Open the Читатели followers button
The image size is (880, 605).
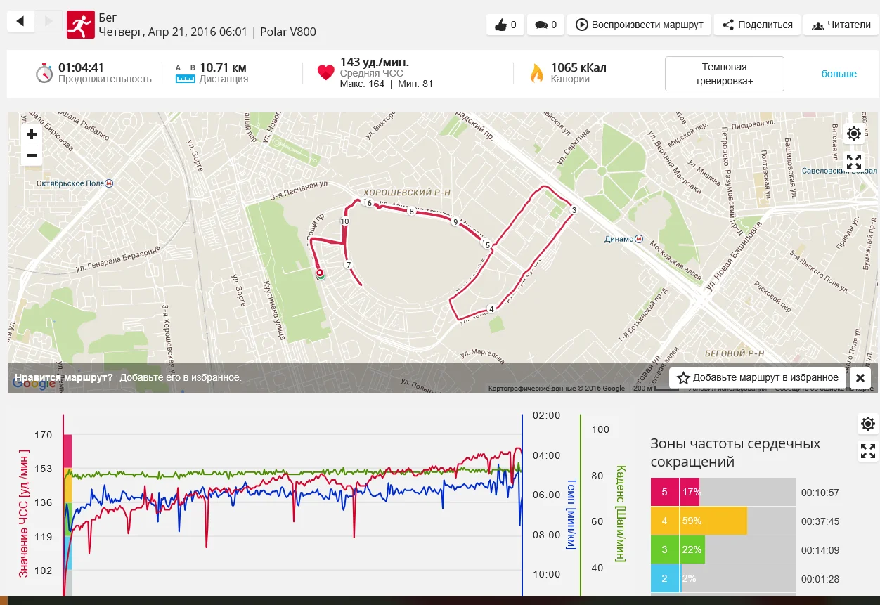tap(841, 25)
